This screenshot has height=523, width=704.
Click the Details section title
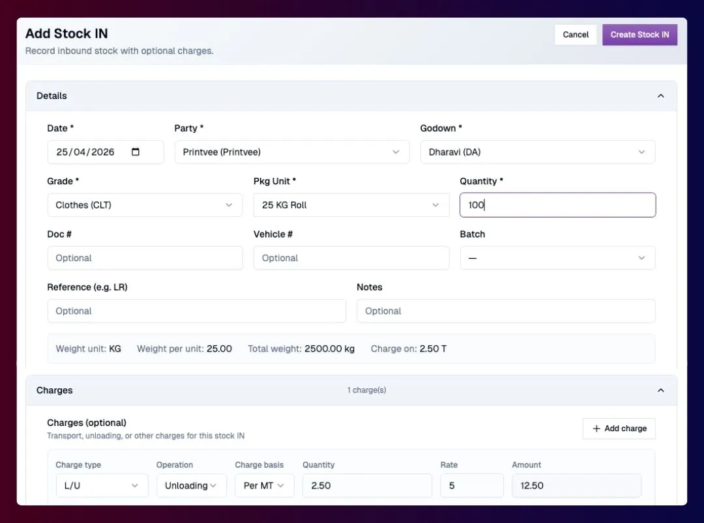coord(51,96)
